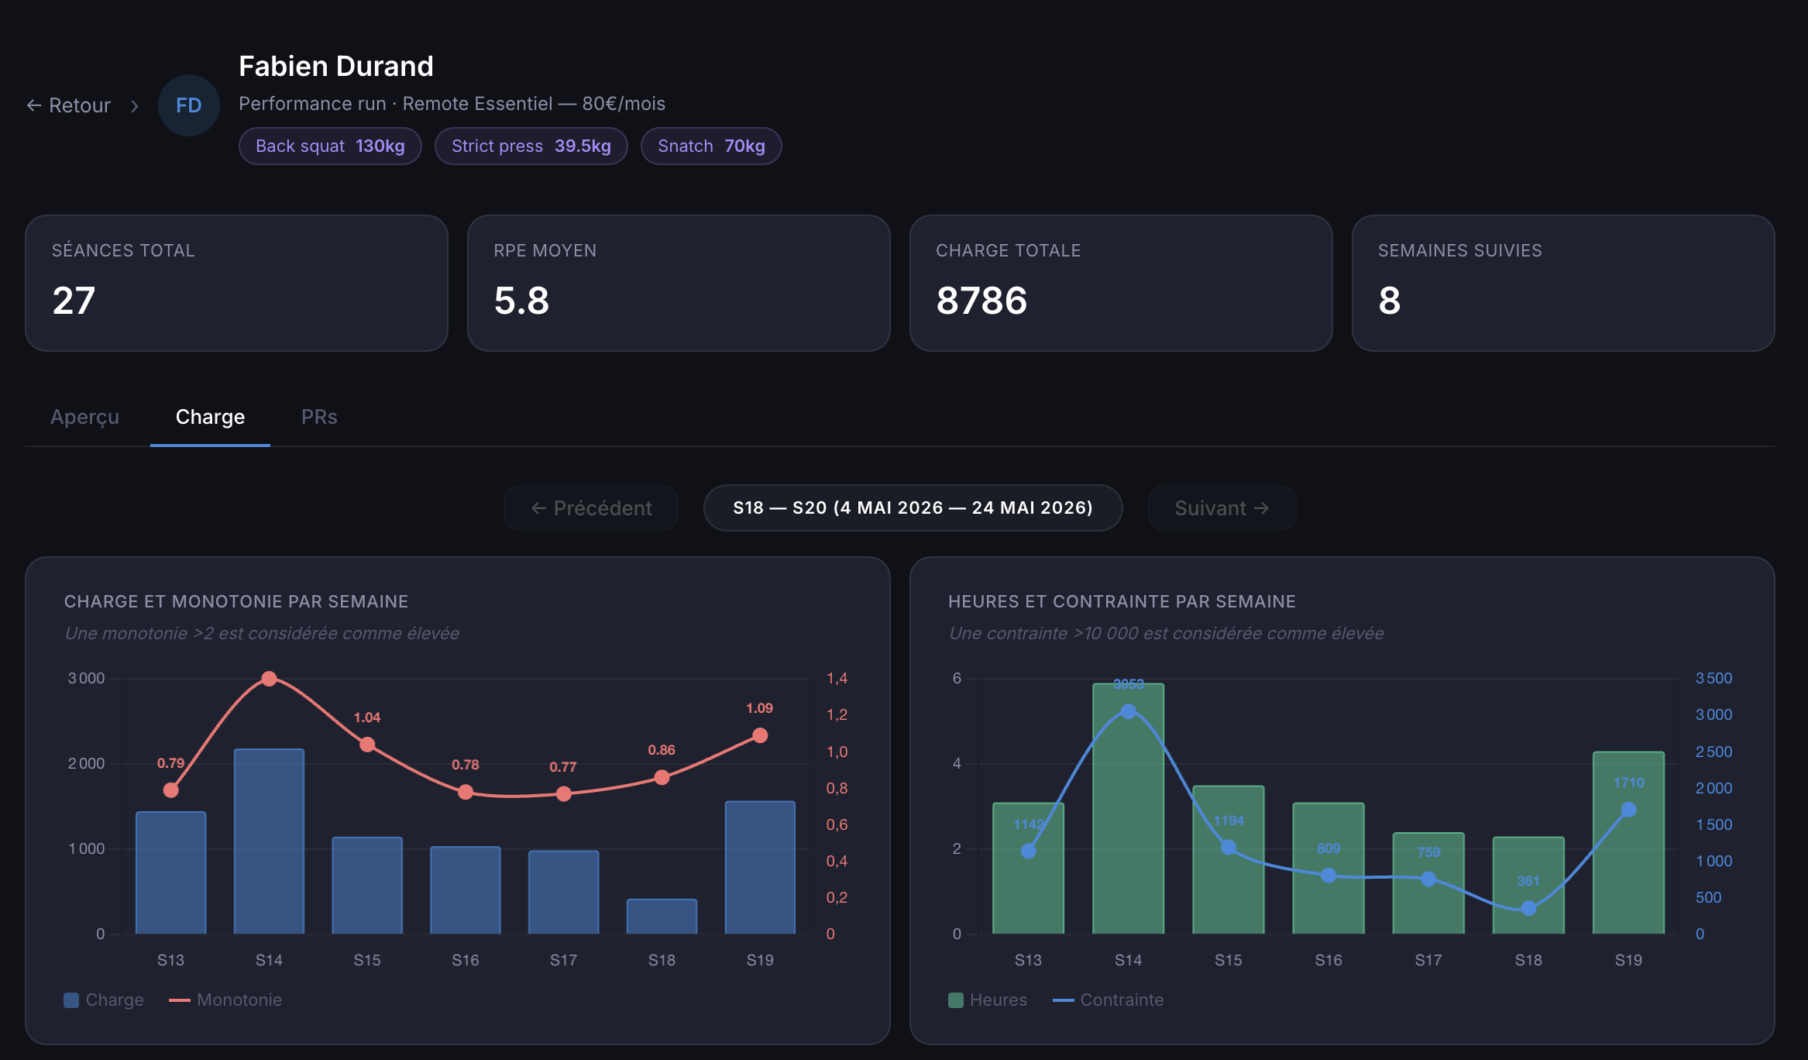Toggle the Heures legend entry
The width and height of the screenshot is (1808, 1060).
(x=988, y=1000)
